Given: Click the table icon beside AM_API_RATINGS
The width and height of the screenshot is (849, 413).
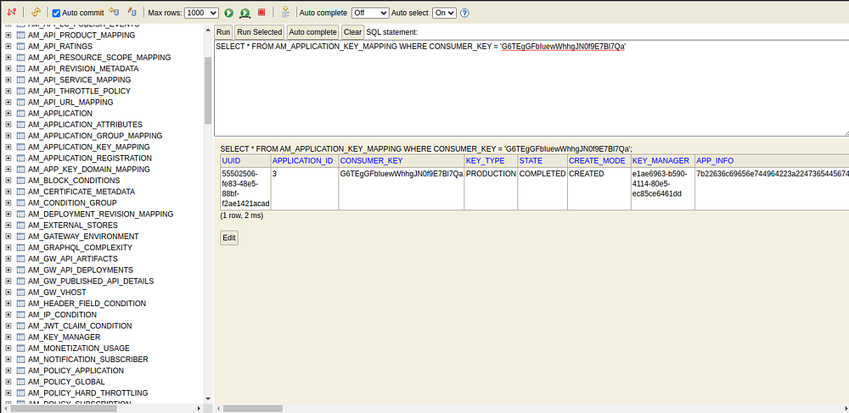Looking at the screenshot, I should [x=21, y=46].
